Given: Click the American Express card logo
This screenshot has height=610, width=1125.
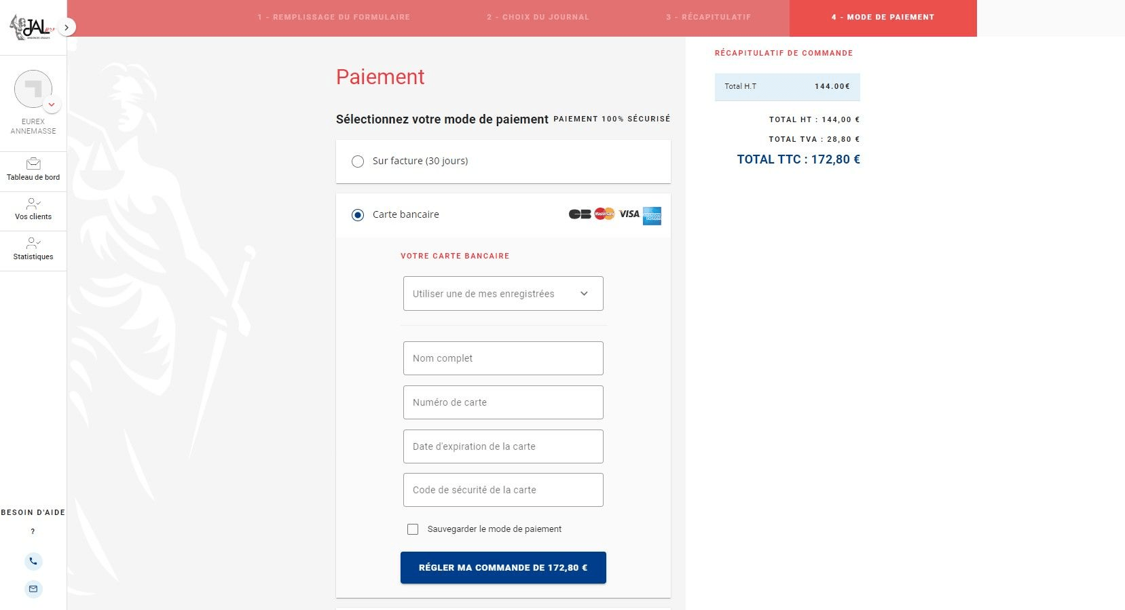Looking at the screenshot, I should [652, 216].
